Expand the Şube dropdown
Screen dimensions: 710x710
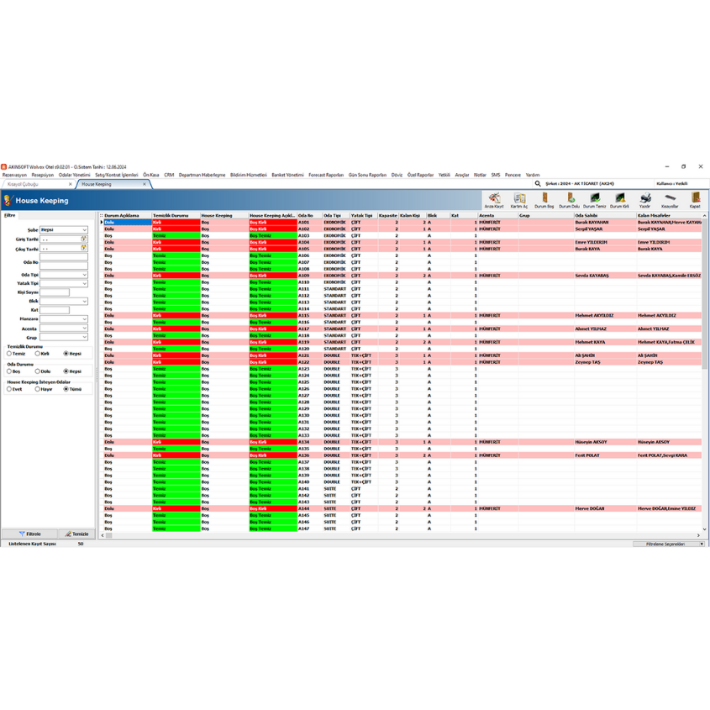pos(84,229)
